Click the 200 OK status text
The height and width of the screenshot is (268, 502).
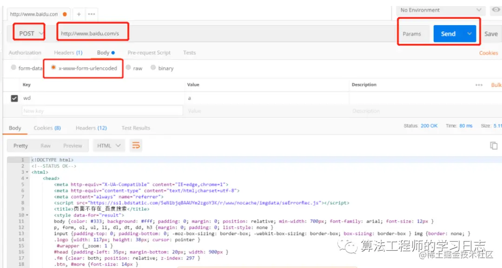point(429,126)
